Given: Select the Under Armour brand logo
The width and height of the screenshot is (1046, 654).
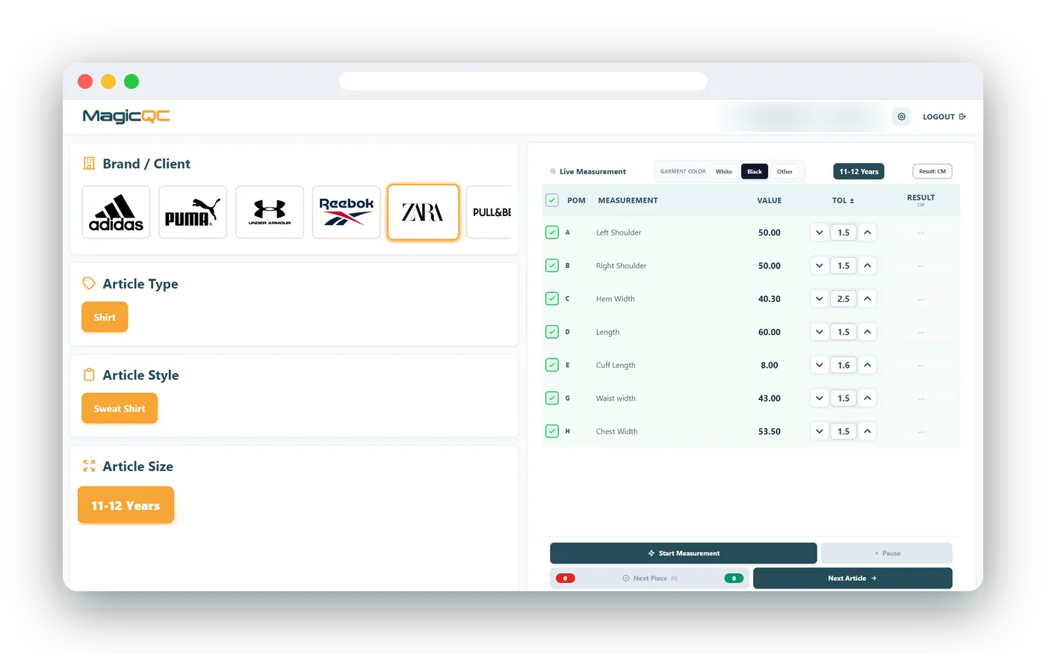Looking at the screenshot, I should point(270,212).
